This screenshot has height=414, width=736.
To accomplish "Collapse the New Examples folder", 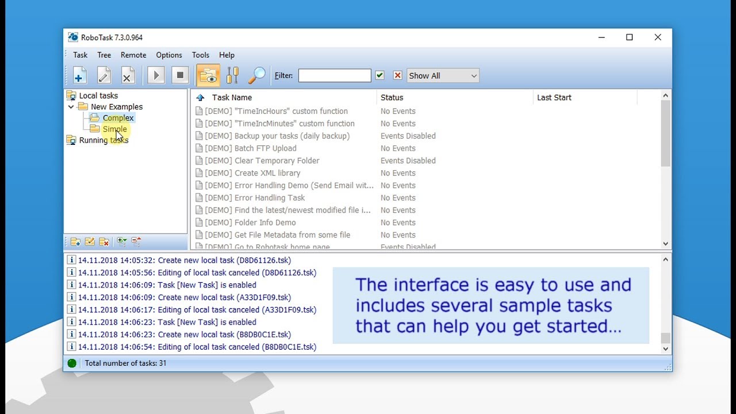I will pyautogui.click(x=71, y=107).
